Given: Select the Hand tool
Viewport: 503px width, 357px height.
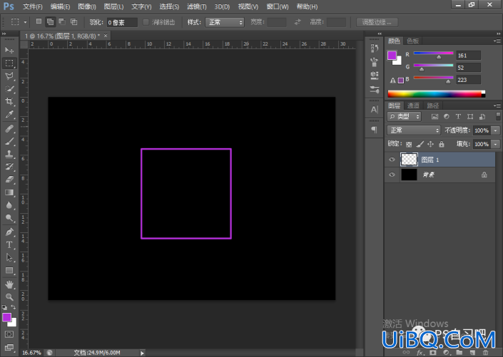Looking at the screenshot, I should click(9, 284).
